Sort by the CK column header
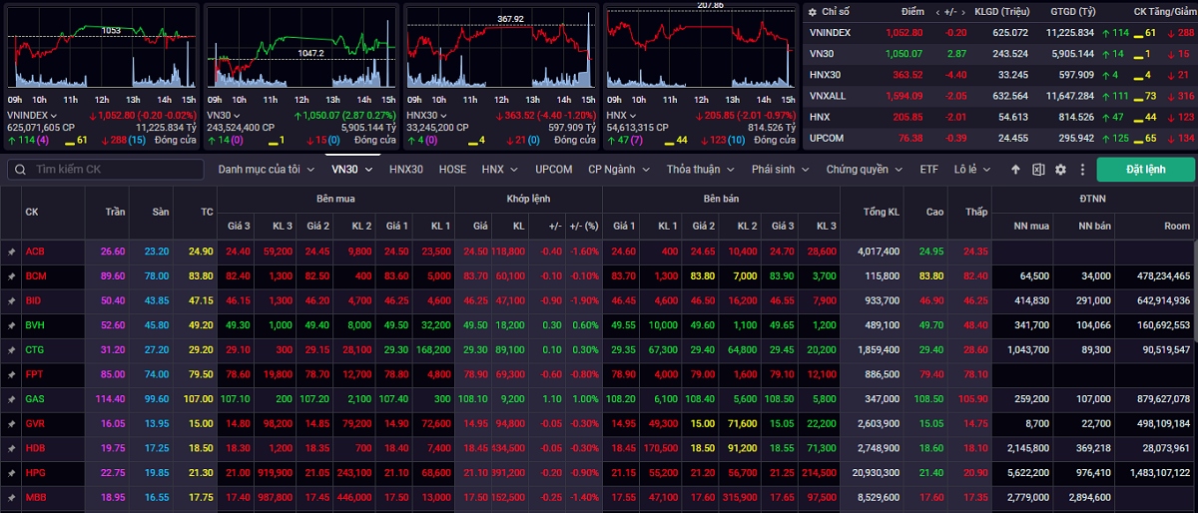1198x513 pixels. tap(32, 212)
